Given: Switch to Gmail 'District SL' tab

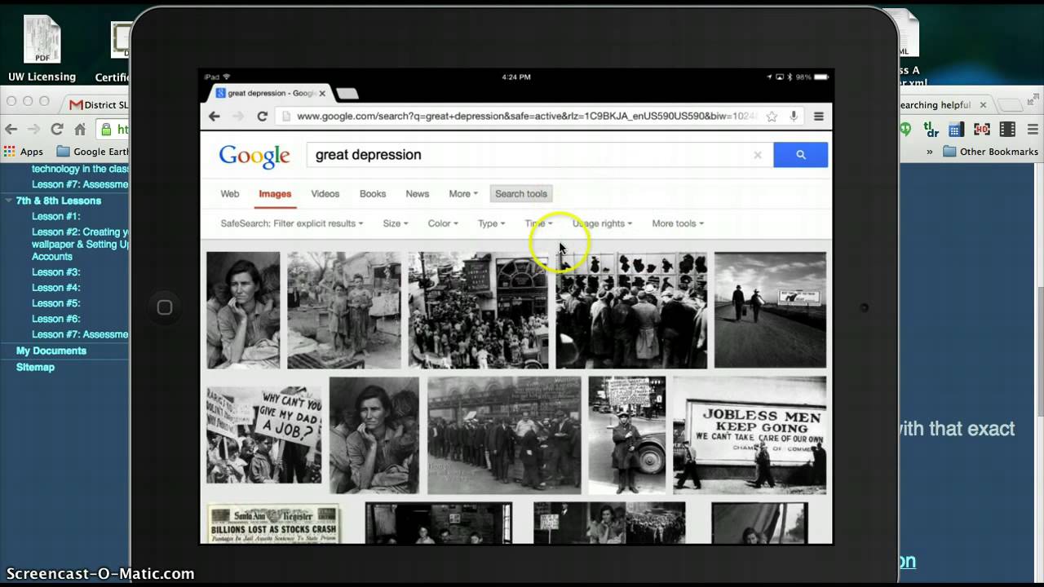Looking at the screenshot, I should pos(99,104).
